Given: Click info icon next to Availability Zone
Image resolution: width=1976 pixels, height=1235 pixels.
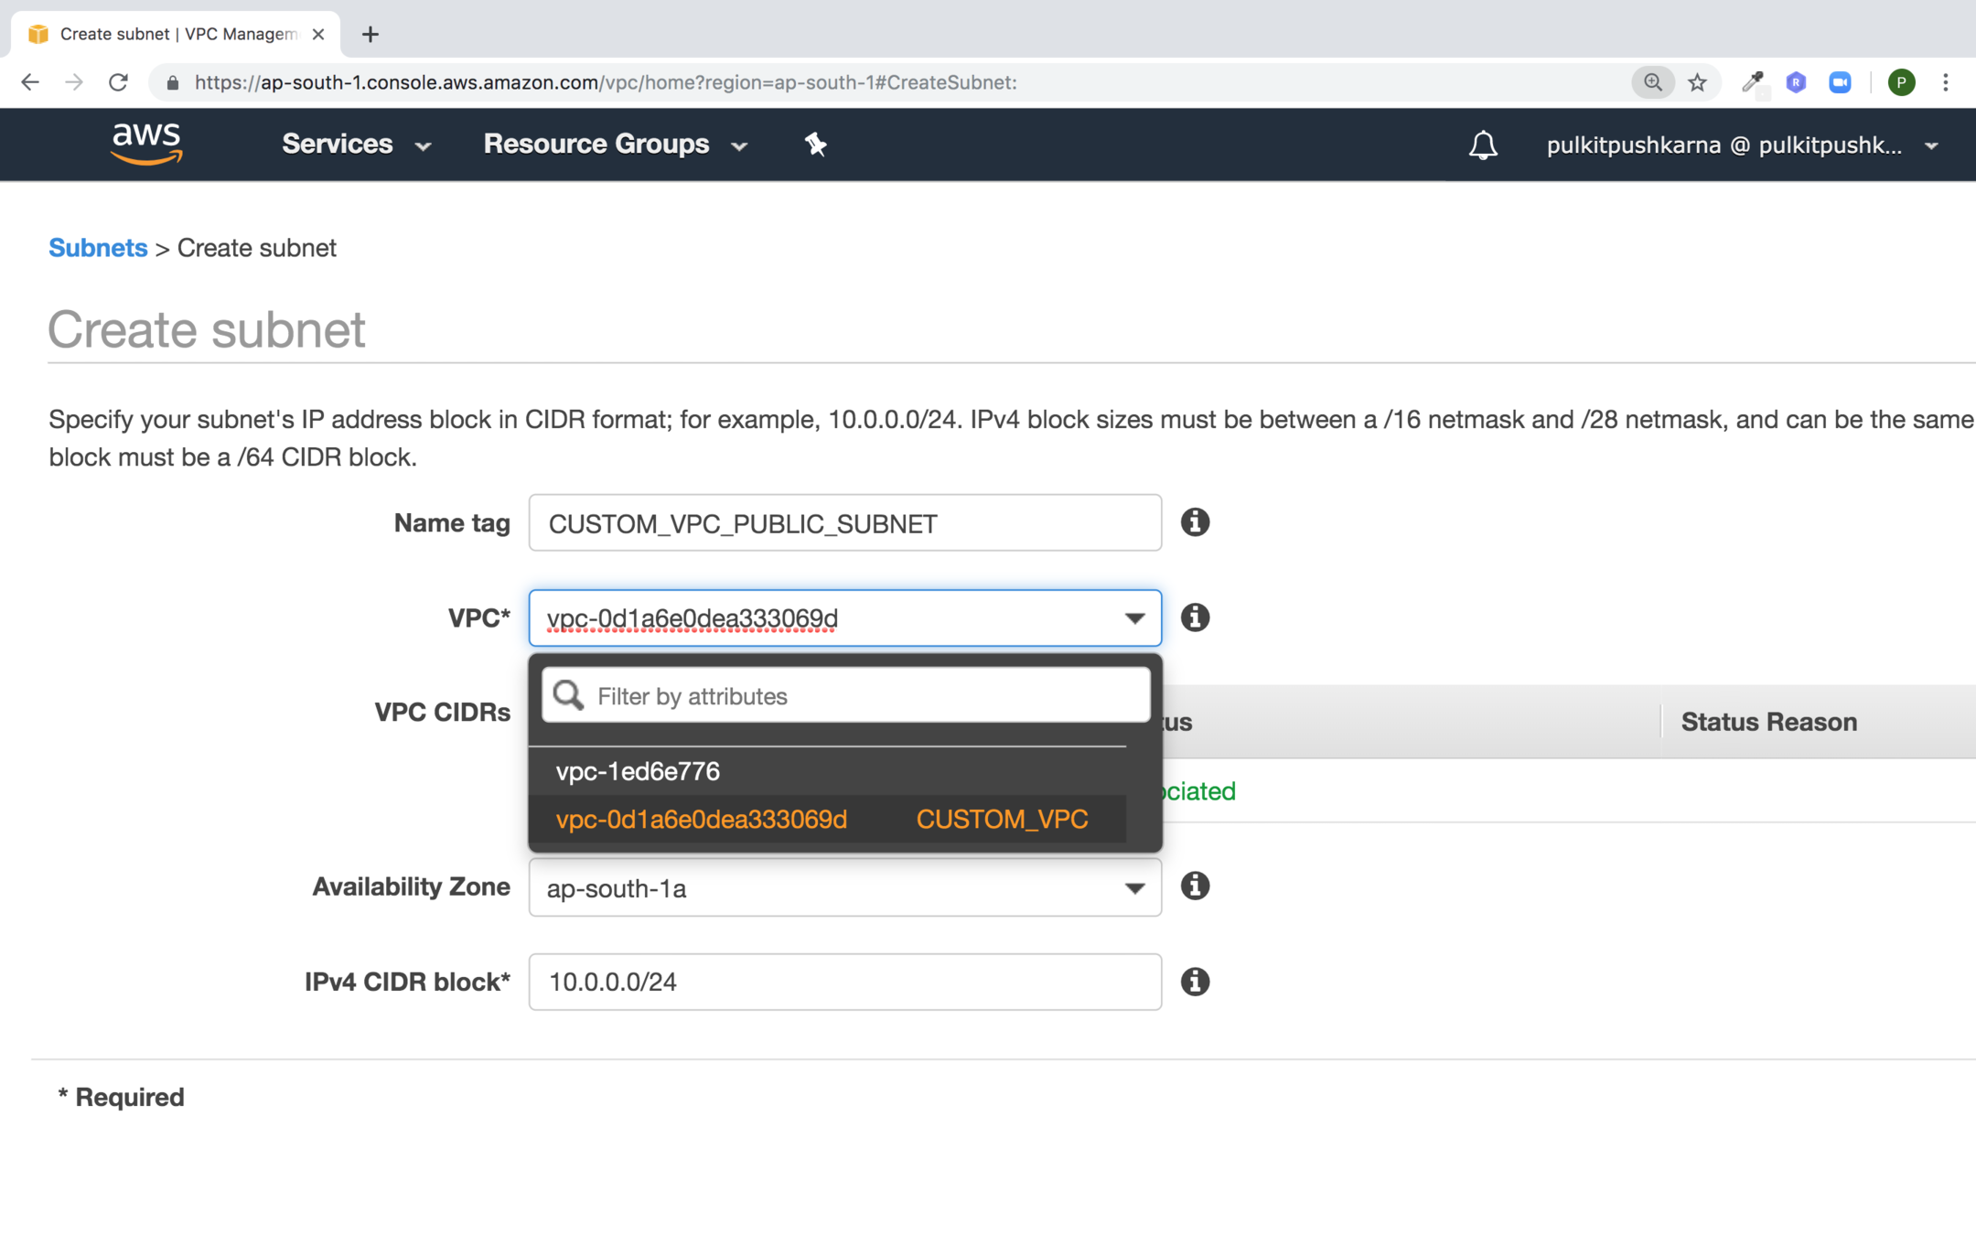Looking at the screenshot, I should click(x=1195, y=886).
